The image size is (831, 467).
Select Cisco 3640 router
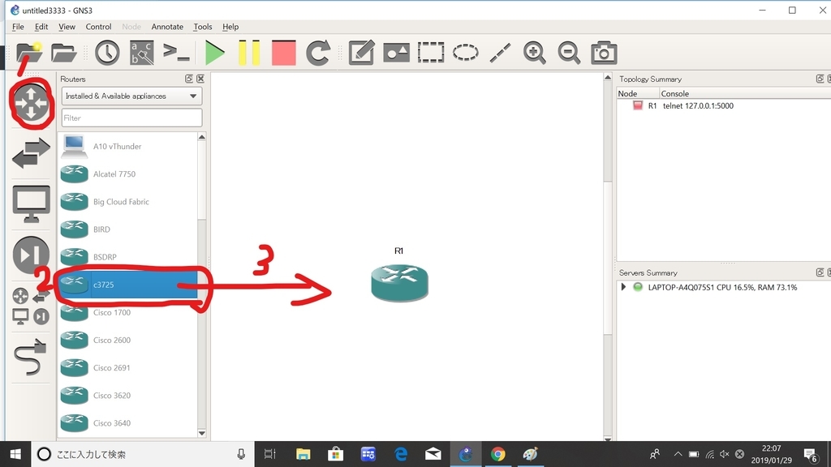click(x=127, y=423)
